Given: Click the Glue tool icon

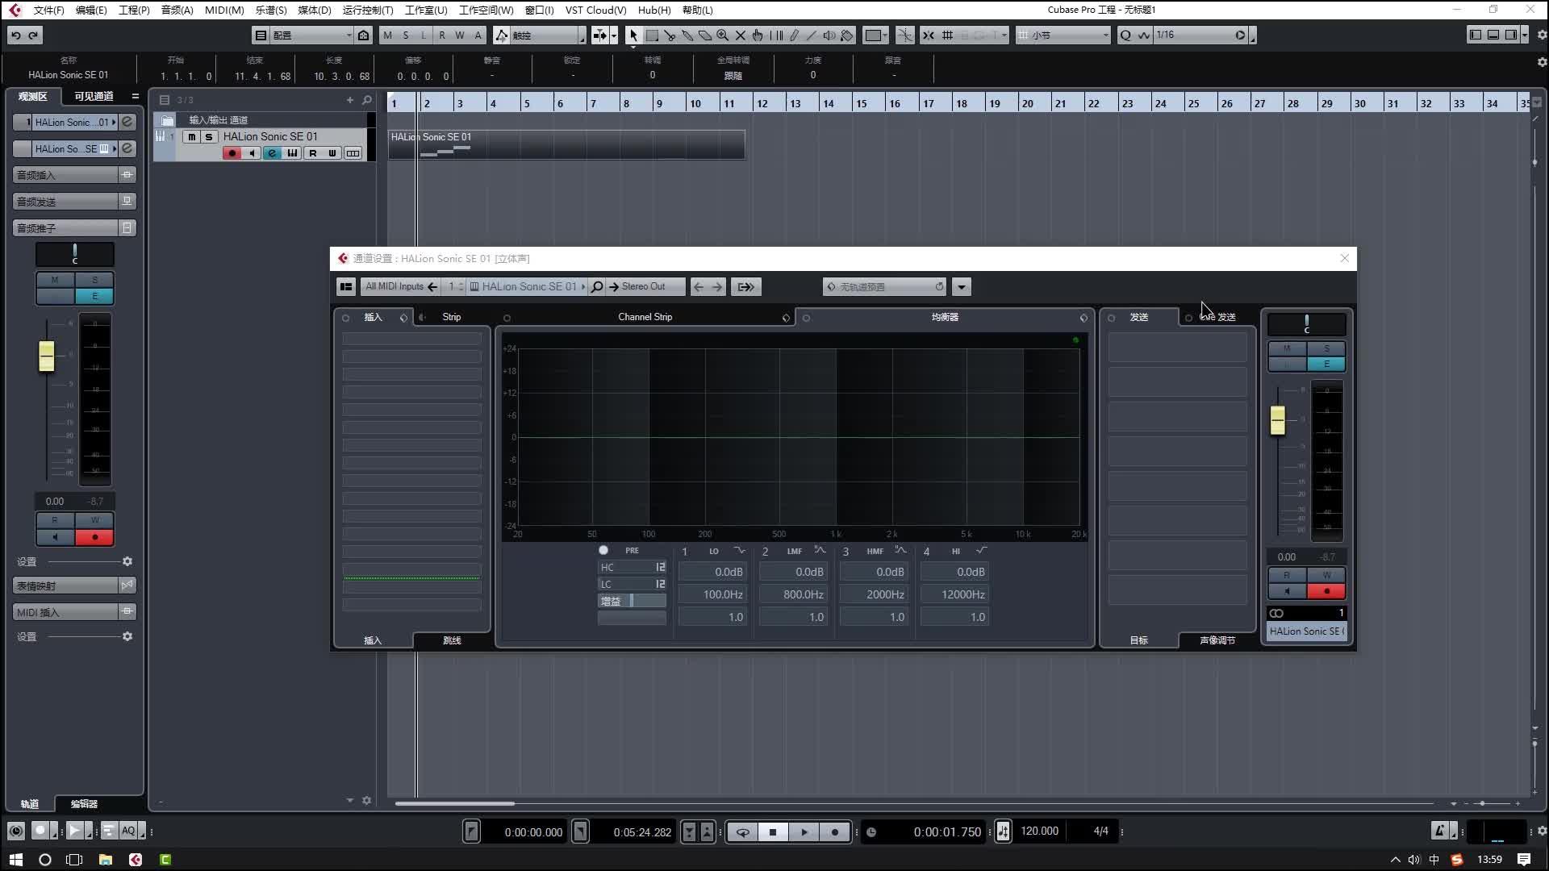Looking at the screenshot, I should [x=687, y=35].
